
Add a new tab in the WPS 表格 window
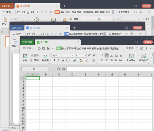point(85,42)
